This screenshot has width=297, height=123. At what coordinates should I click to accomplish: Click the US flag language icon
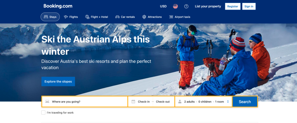175,6
